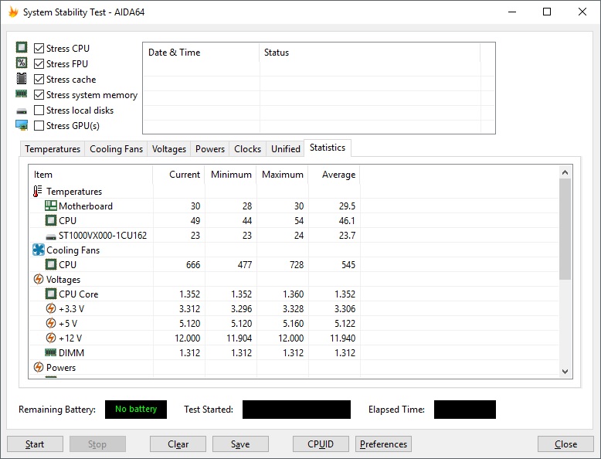Click the Stress FPU percent icon

(x=22, y=63)
